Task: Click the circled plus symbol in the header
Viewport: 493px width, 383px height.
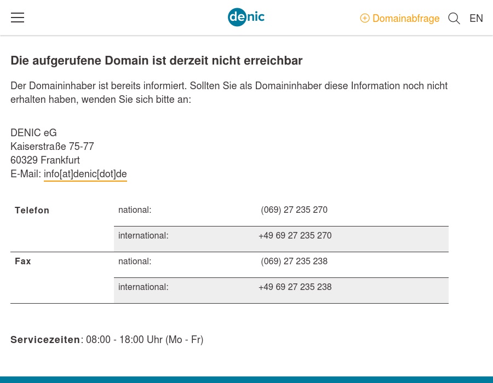Action: pos(365,19)
